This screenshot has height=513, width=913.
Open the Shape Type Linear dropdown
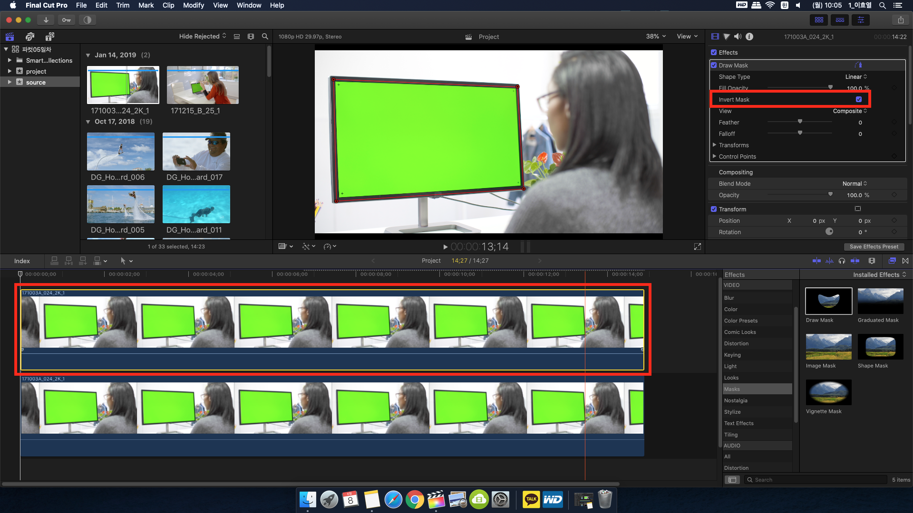point(856,77)
